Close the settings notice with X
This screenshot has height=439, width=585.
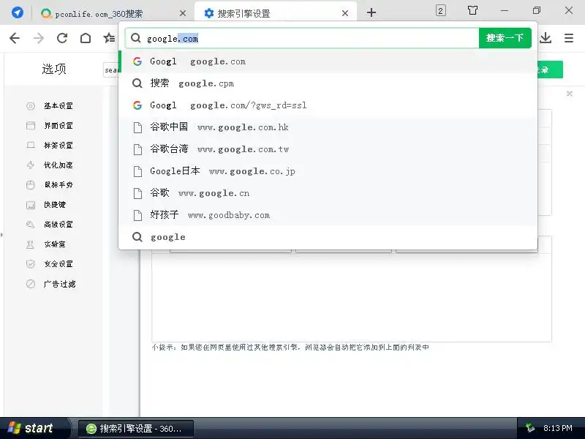[x=570, y=94]
